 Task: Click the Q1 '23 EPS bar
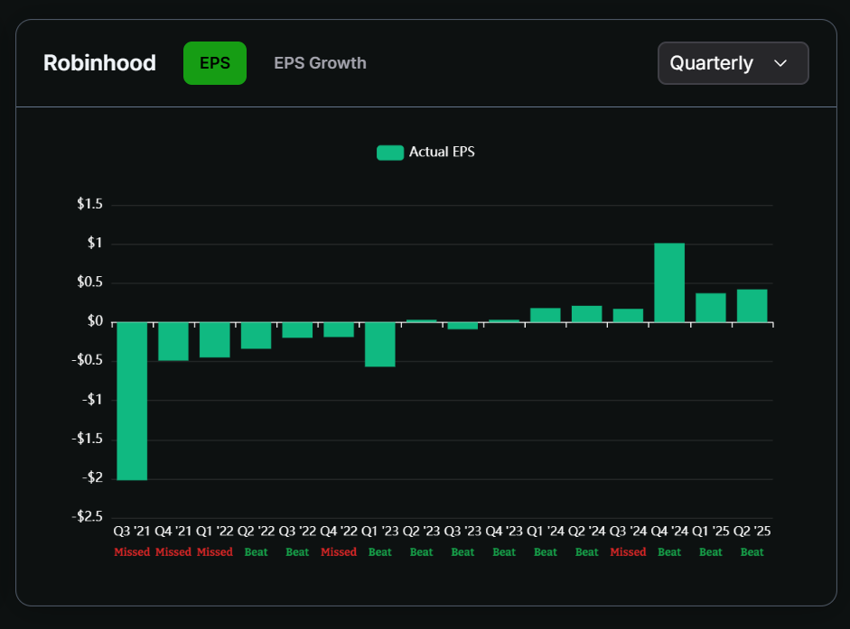380,345
